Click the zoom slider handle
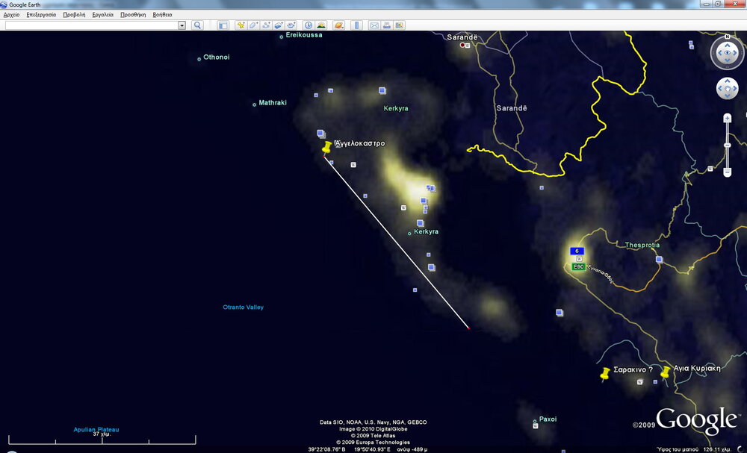 pyautogui.click(x=728, y=145)
